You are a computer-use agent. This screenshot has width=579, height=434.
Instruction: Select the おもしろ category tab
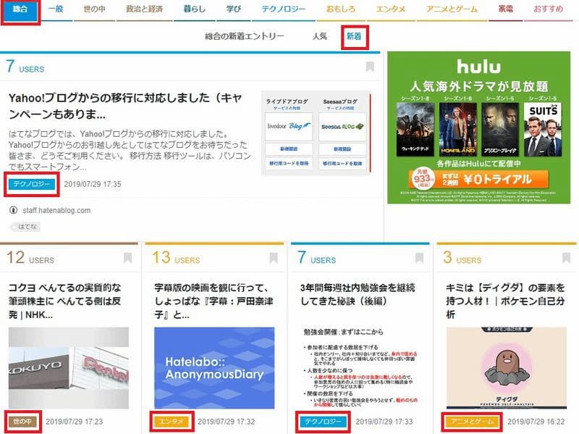[x=340, y=9]
